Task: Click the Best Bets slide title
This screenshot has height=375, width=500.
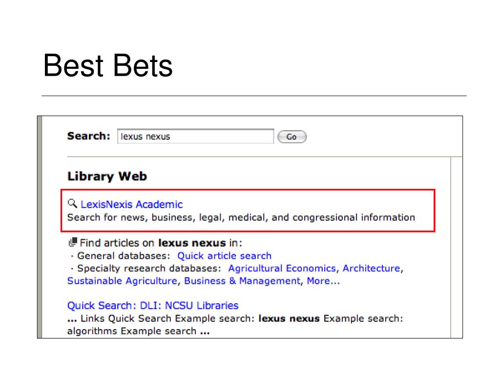Action: [x=108, y=65]
